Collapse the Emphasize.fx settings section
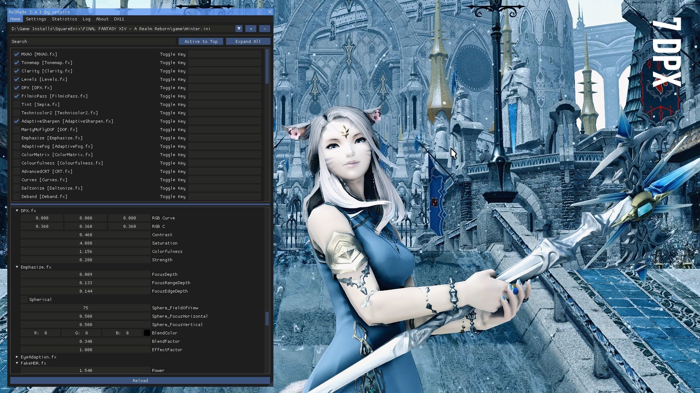The height and width of the screenshot is (393, 700). 17,267
